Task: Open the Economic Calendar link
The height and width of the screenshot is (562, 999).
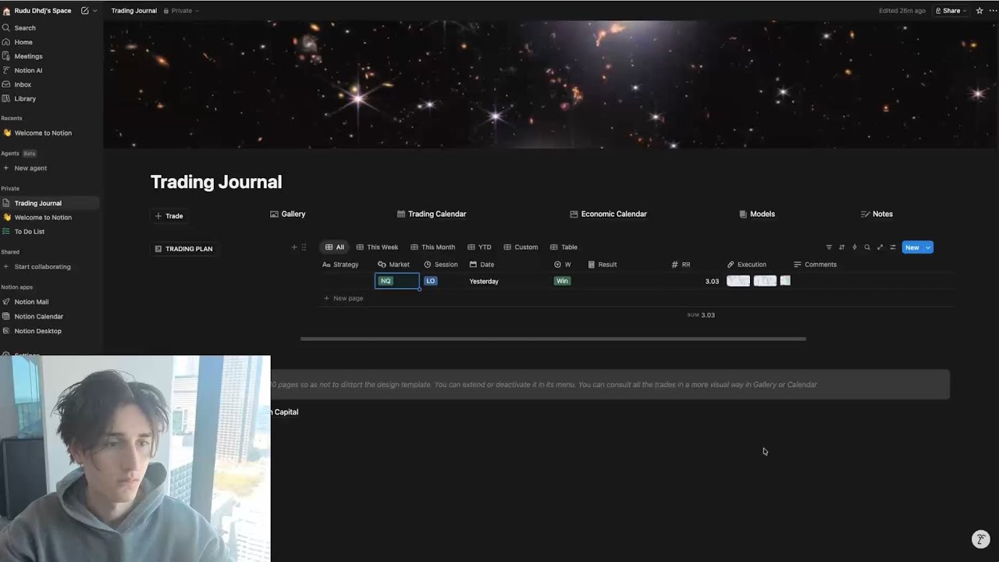Action: (608, 214)
